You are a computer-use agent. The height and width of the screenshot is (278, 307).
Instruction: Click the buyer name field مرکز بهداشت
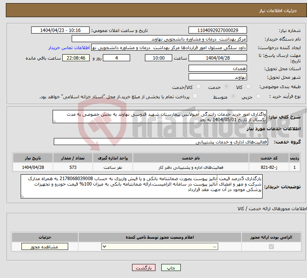(x=159, y=39)
